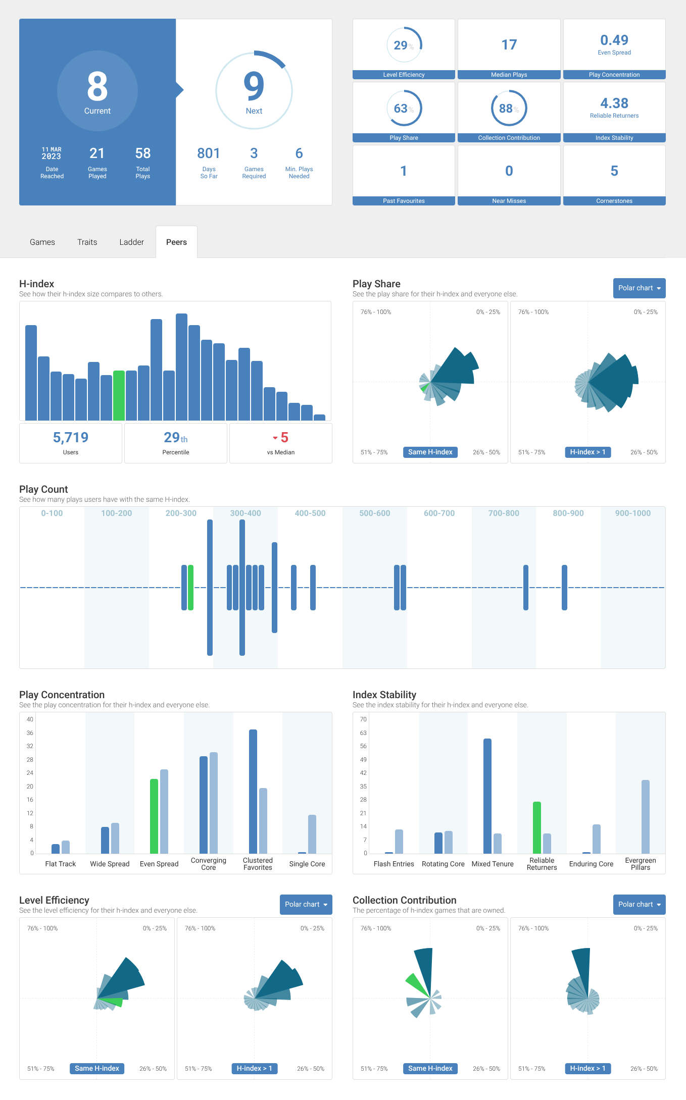Open Play Share Polar chart dropdown

[x=639, y=288]
